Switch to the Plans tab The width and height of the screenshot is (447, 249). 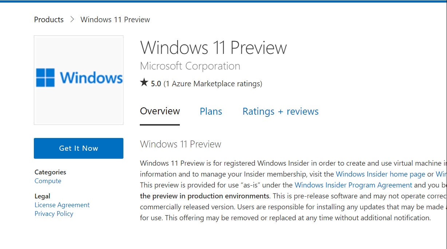tap(211, 111)
